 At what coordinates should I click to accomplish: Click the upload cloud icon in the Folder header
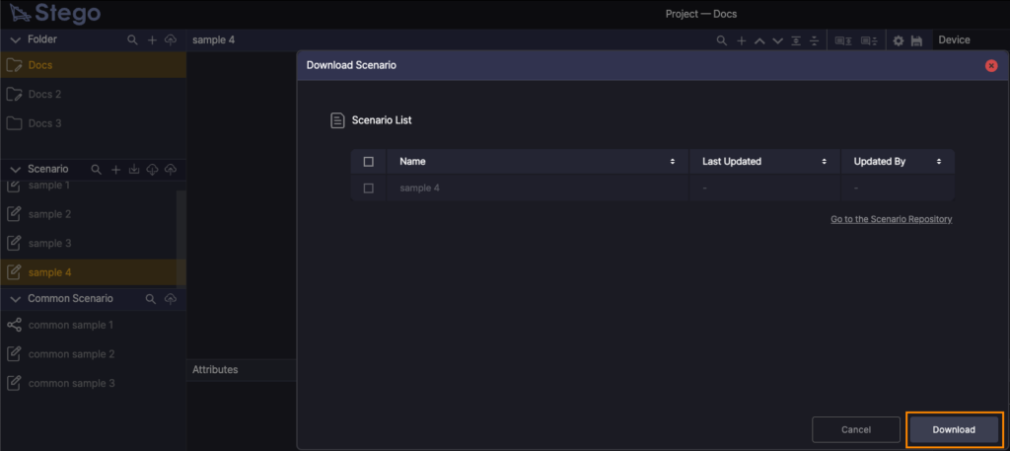coord(171,40)
